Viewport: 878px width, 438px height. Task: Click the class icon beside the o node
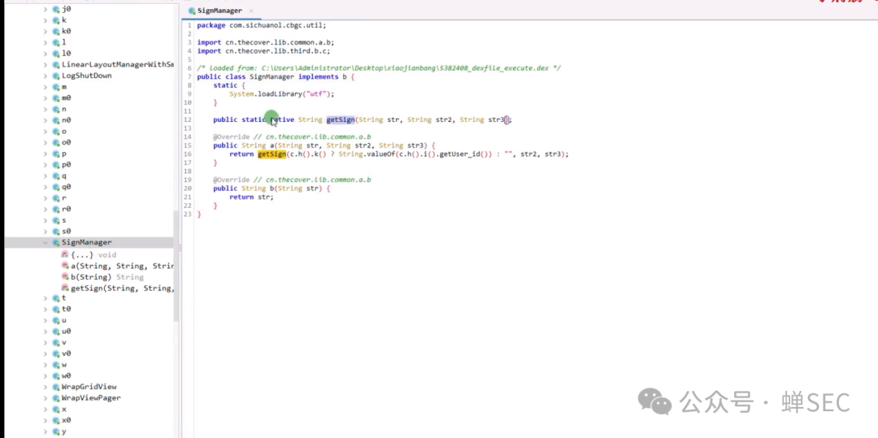click(x=56, y=132)
